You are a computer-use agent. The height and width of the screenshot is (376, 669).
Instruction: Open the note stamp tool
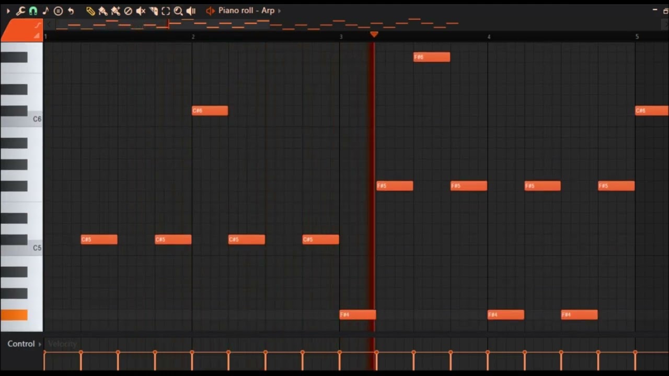pyautogui.click(x=45, y=10)
